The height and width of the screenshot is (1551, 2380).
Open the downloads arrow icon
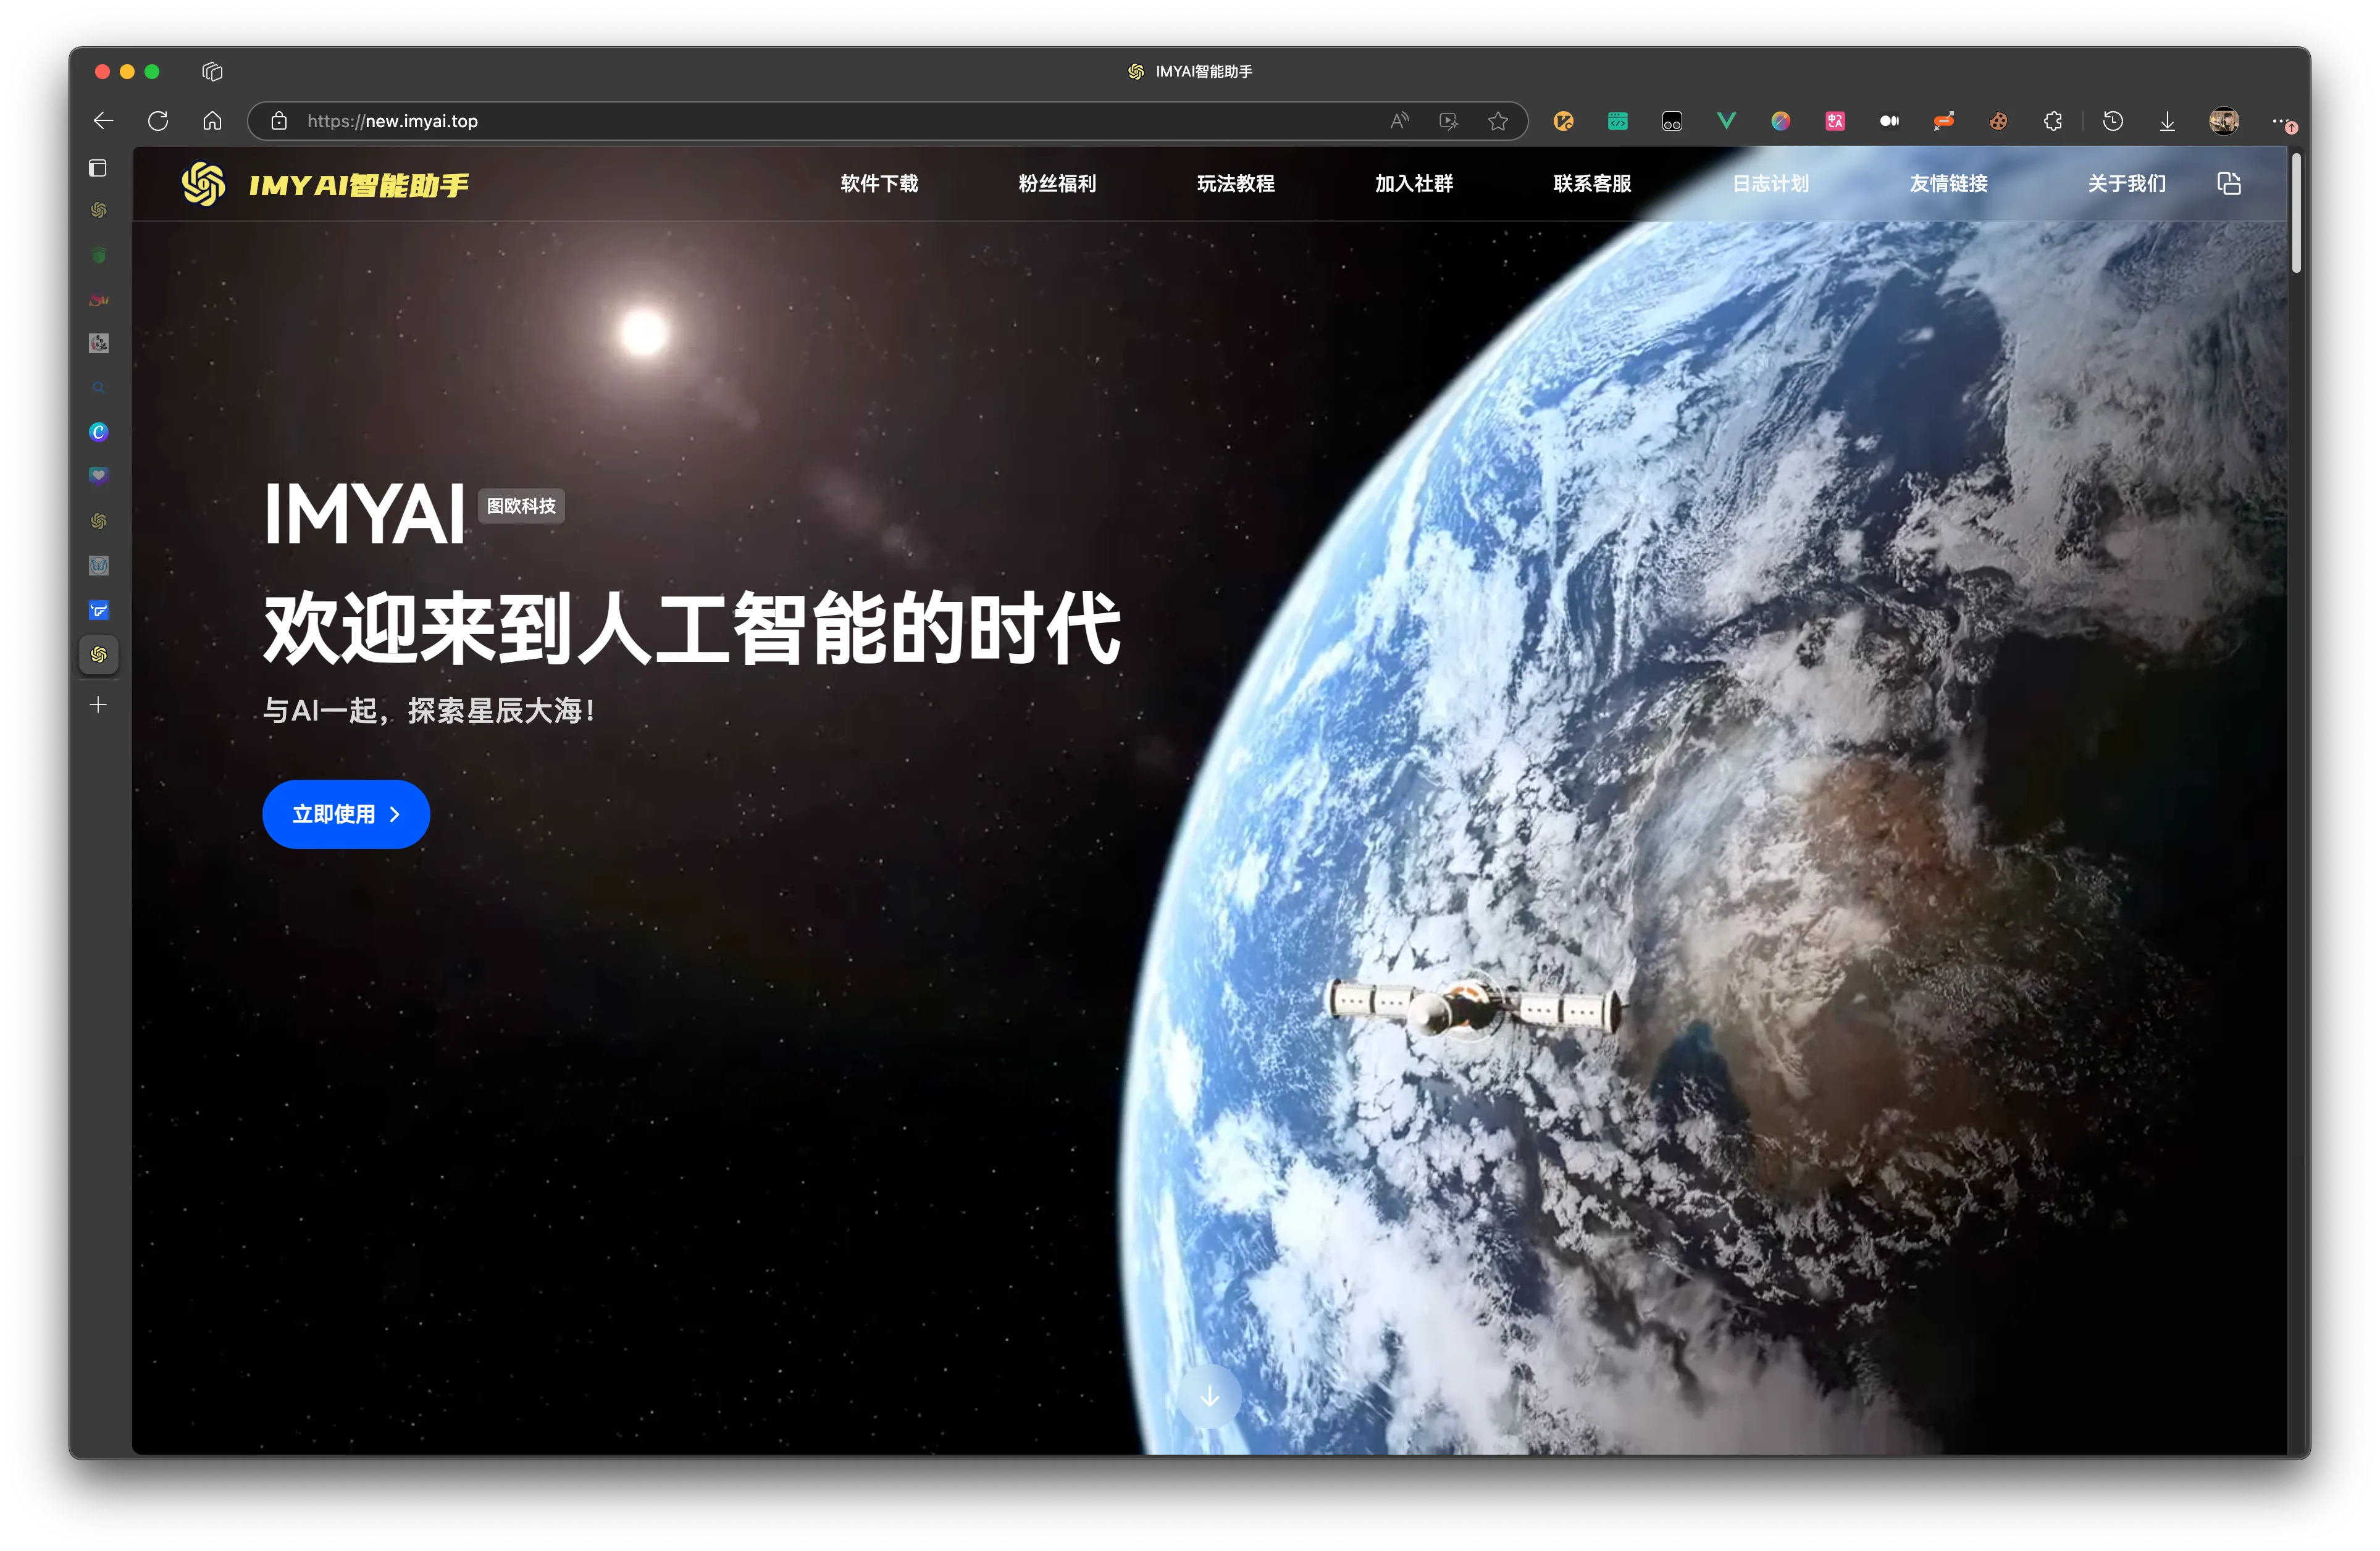(x=2167, y=121)
